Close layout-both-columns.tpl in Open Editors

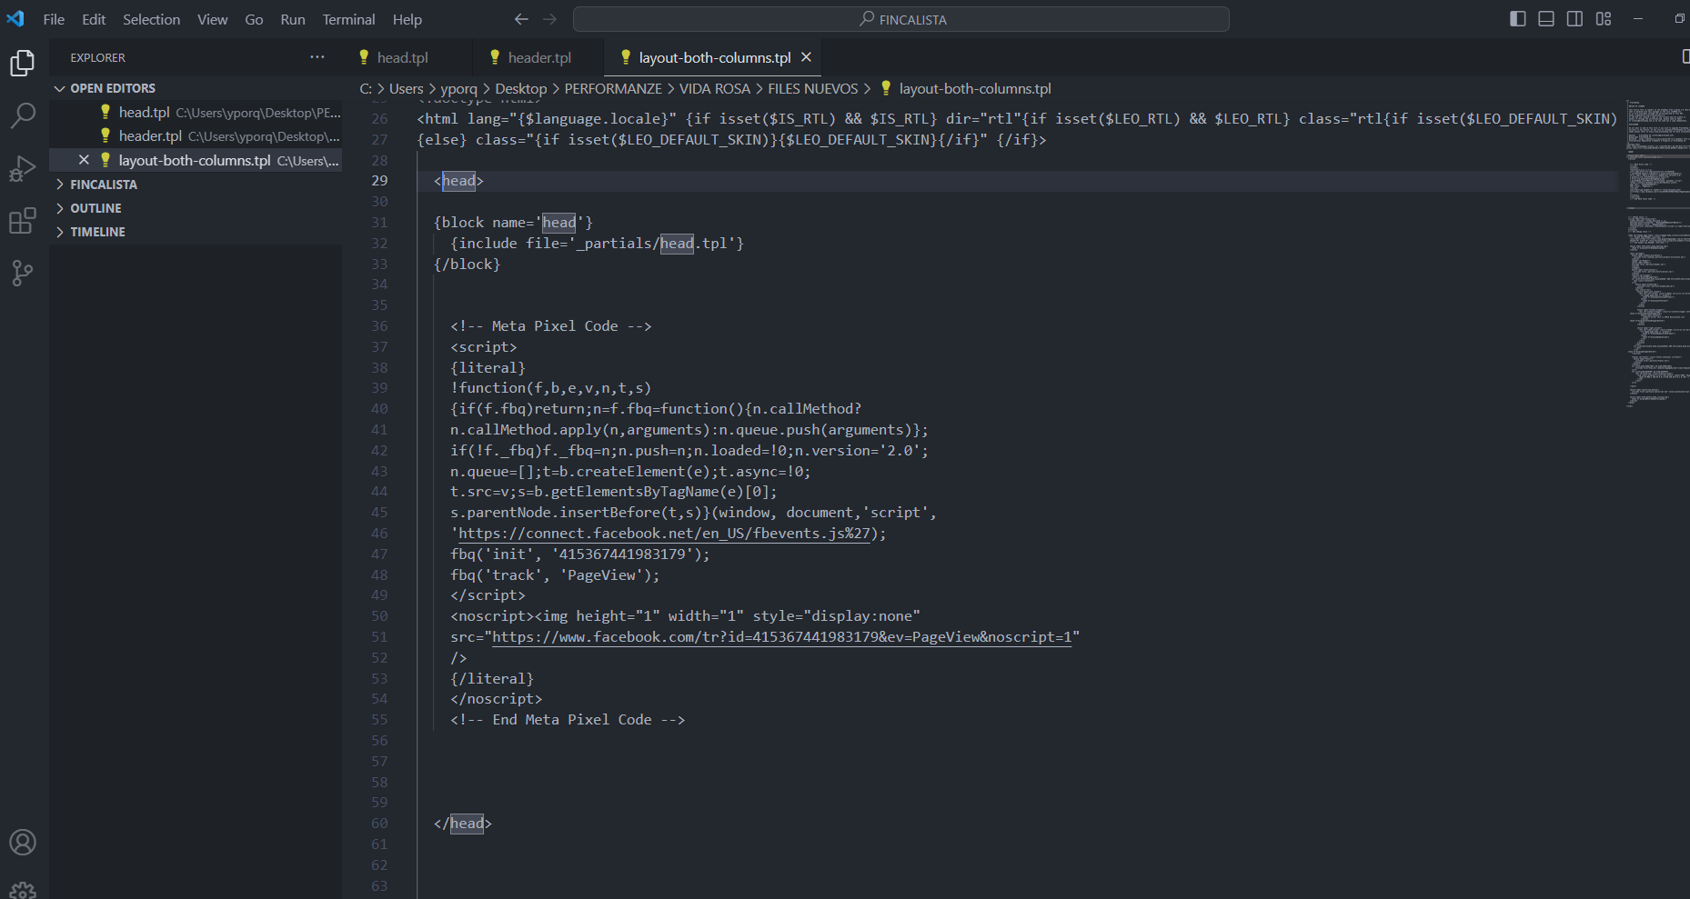tap(84, 160)
